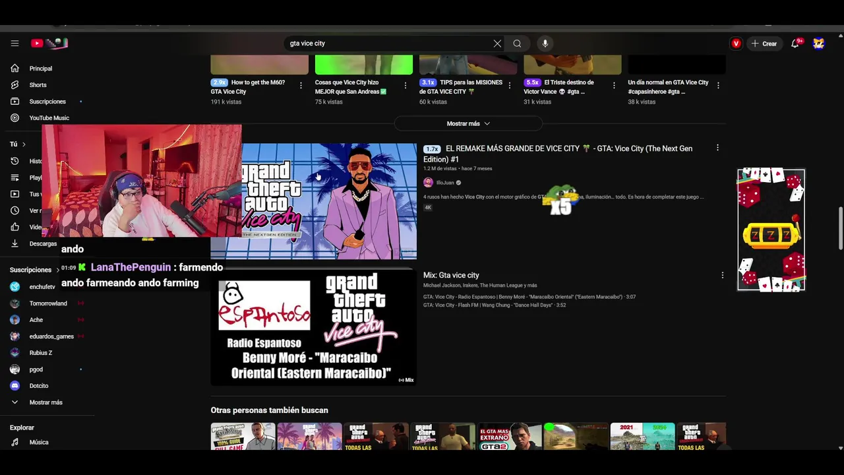
Task: Click the Crear button
Action: pos(764,44)
